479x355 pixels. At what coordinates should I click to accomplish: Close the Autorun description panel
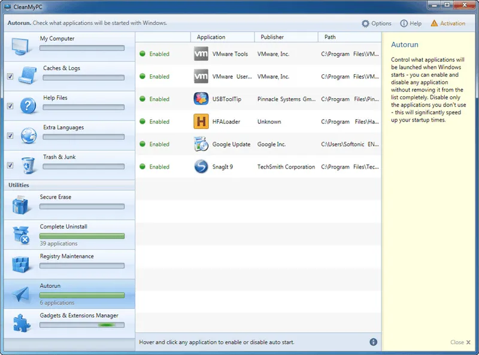click(x=457, y=342)
